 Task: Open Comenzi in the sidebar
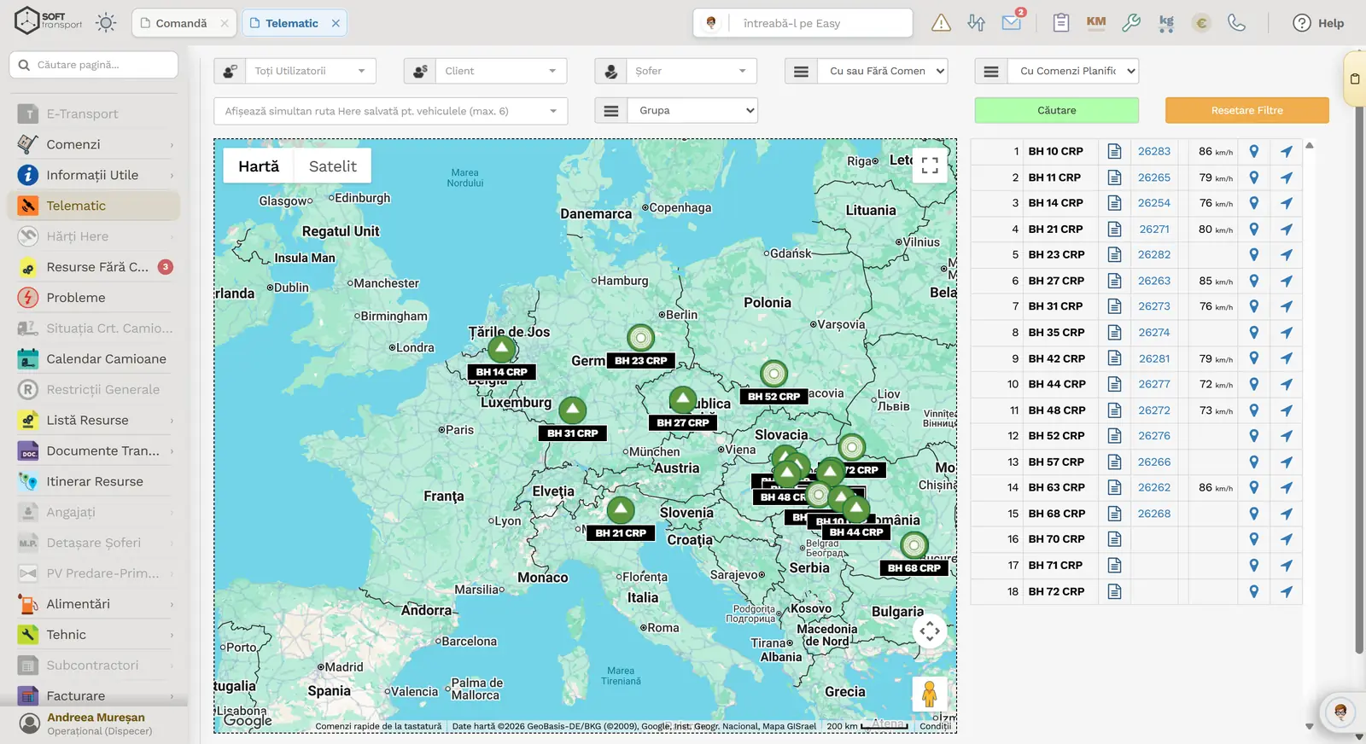(x=94, y=144)
